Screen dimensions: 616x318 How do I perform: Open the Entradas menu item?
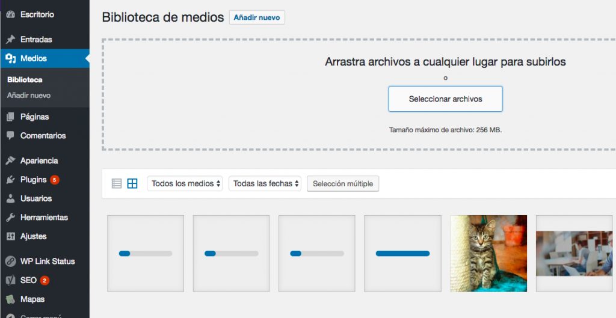45,39
